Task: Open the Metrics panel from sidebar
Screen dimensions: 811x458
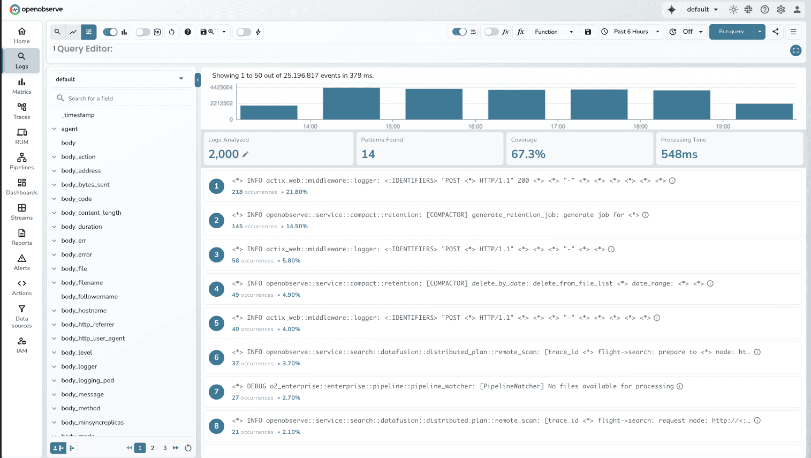Action: [21, 85]
